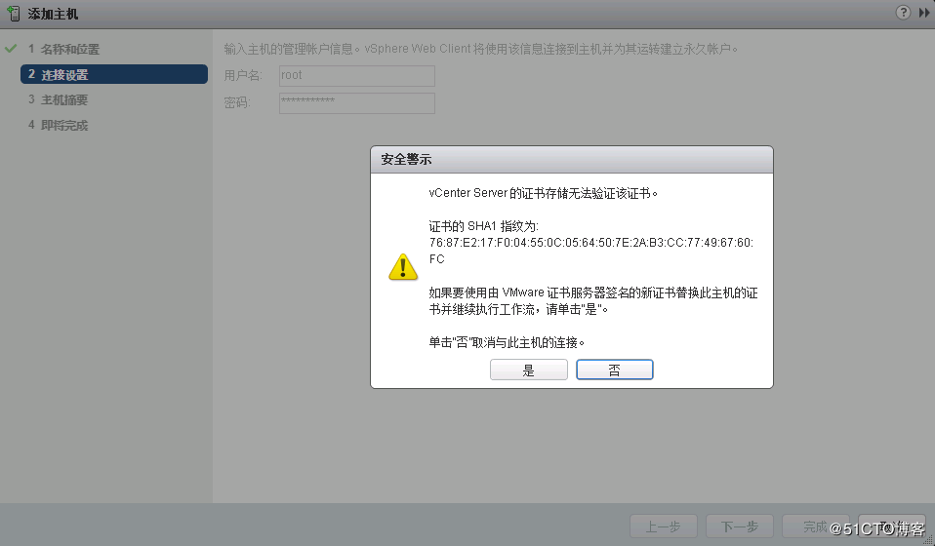
Task: Click the 证书的 SHA1 指纹为 label
Action: click(483, 226)
